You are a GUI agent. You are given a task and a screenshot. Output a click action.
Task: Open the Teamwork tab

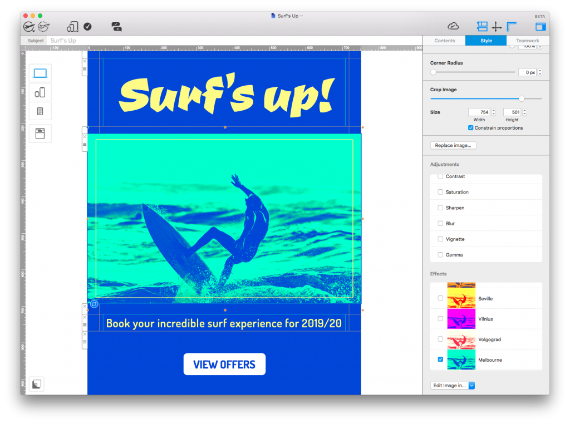(528, 40)
